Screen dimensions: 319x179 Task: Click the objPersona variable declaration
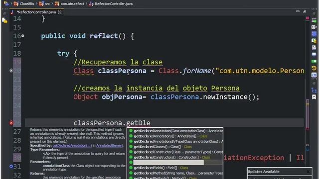pos(122,97)
